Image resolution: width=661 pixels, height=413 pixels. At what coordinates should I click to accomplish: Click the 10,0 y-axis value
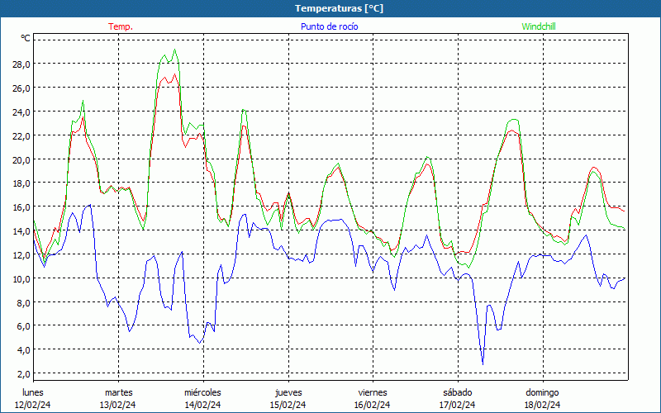click(21, 279)
